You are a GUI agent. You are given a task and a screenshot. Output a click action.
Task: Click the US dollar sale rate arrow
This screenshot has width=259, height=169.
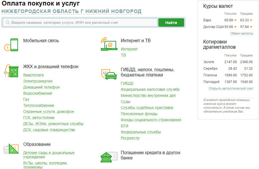(251, 27)
